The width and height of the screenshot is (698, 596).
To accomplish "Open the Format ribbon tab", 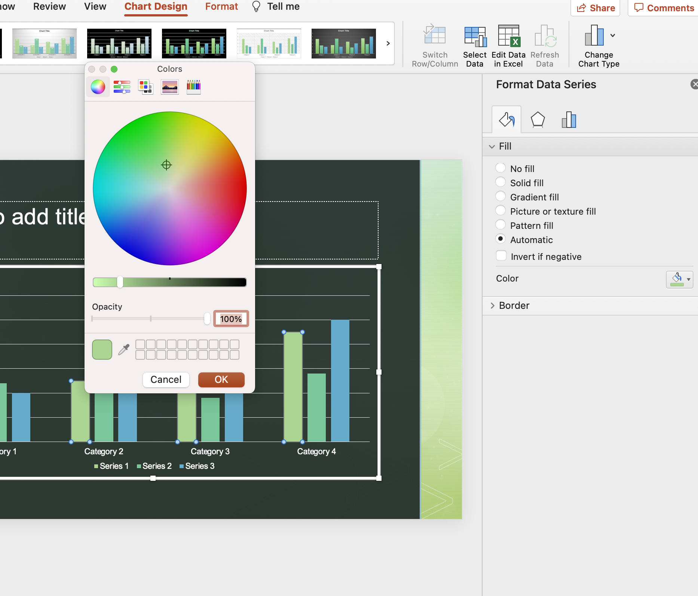I will (x=221, y=6).
